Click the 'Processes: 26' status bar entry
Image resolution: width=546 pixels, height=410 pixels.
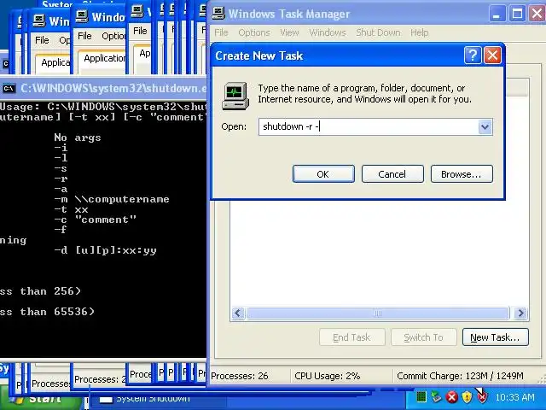[240, 376]
